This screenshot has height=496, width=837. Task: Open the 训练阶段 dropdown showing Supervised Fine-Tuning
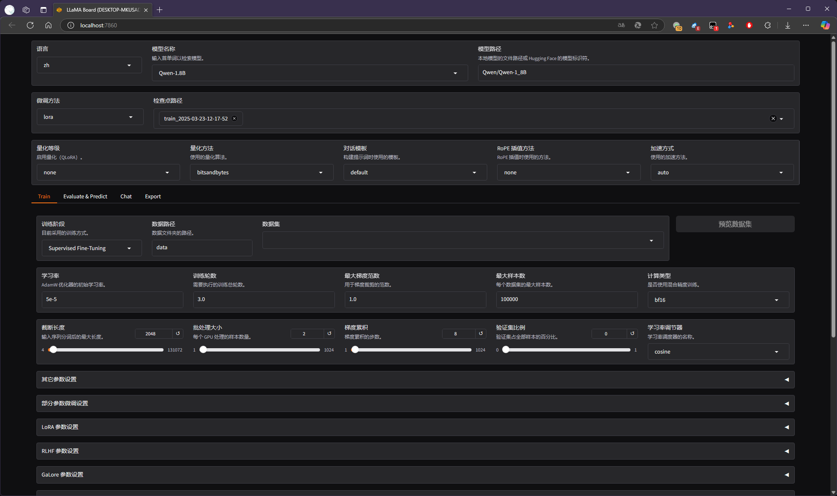point(91,248)
